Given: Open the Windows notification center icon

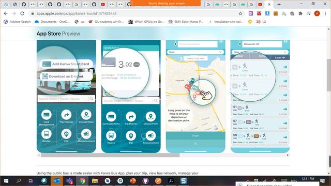Looking at the screenshot, I should click(322, 181).
